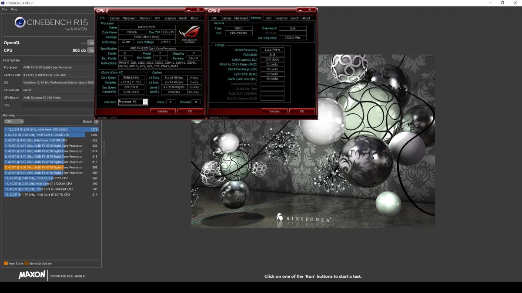The height and width of the screenshot is (293, 522).
Task: Switch to Caches tab in left CPU-Z window
Action: [115, 18]
